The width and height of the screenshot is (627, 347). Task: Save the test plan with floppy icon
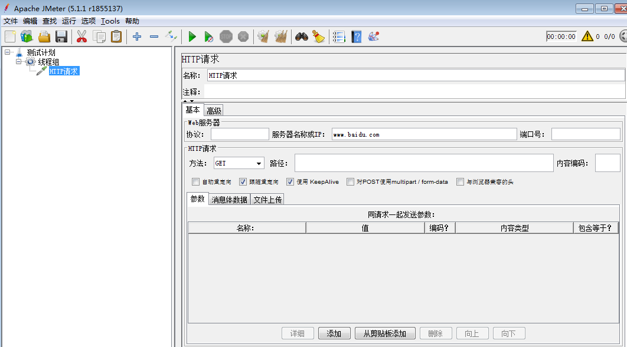[61, 37]
